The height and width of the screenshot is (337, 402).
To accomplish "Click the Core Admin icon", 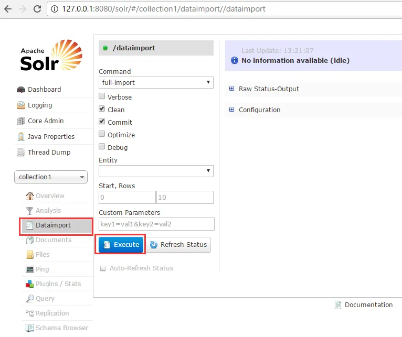I will coord(21,121).
